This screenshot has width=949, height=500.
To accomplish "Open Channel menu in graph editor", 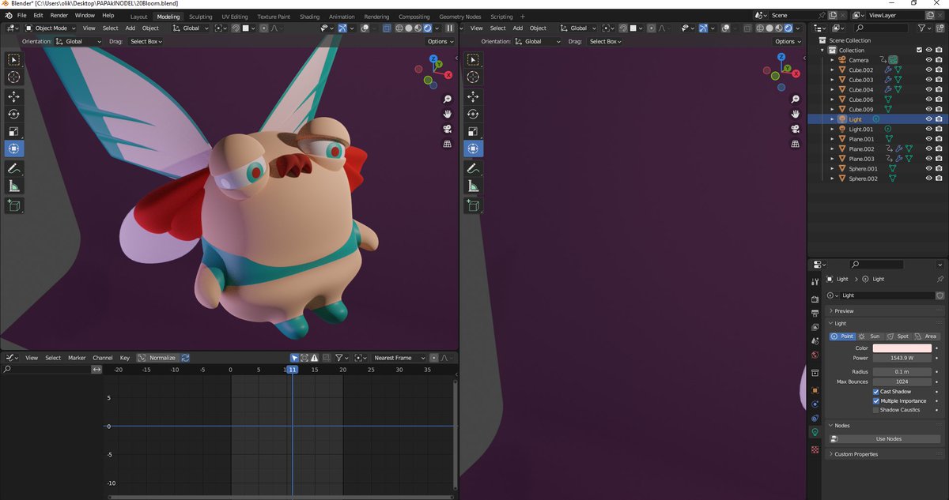I will pos(103,358).
